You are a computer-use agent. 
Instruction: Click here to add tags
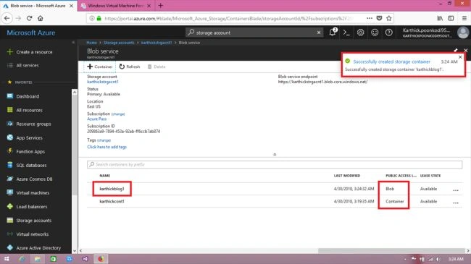(107, 147)
